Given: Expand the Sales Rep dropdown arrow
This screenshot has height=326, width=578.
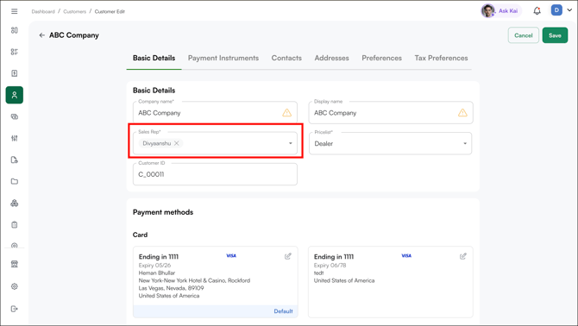Looking at the screenshot, I should [291, 143].
